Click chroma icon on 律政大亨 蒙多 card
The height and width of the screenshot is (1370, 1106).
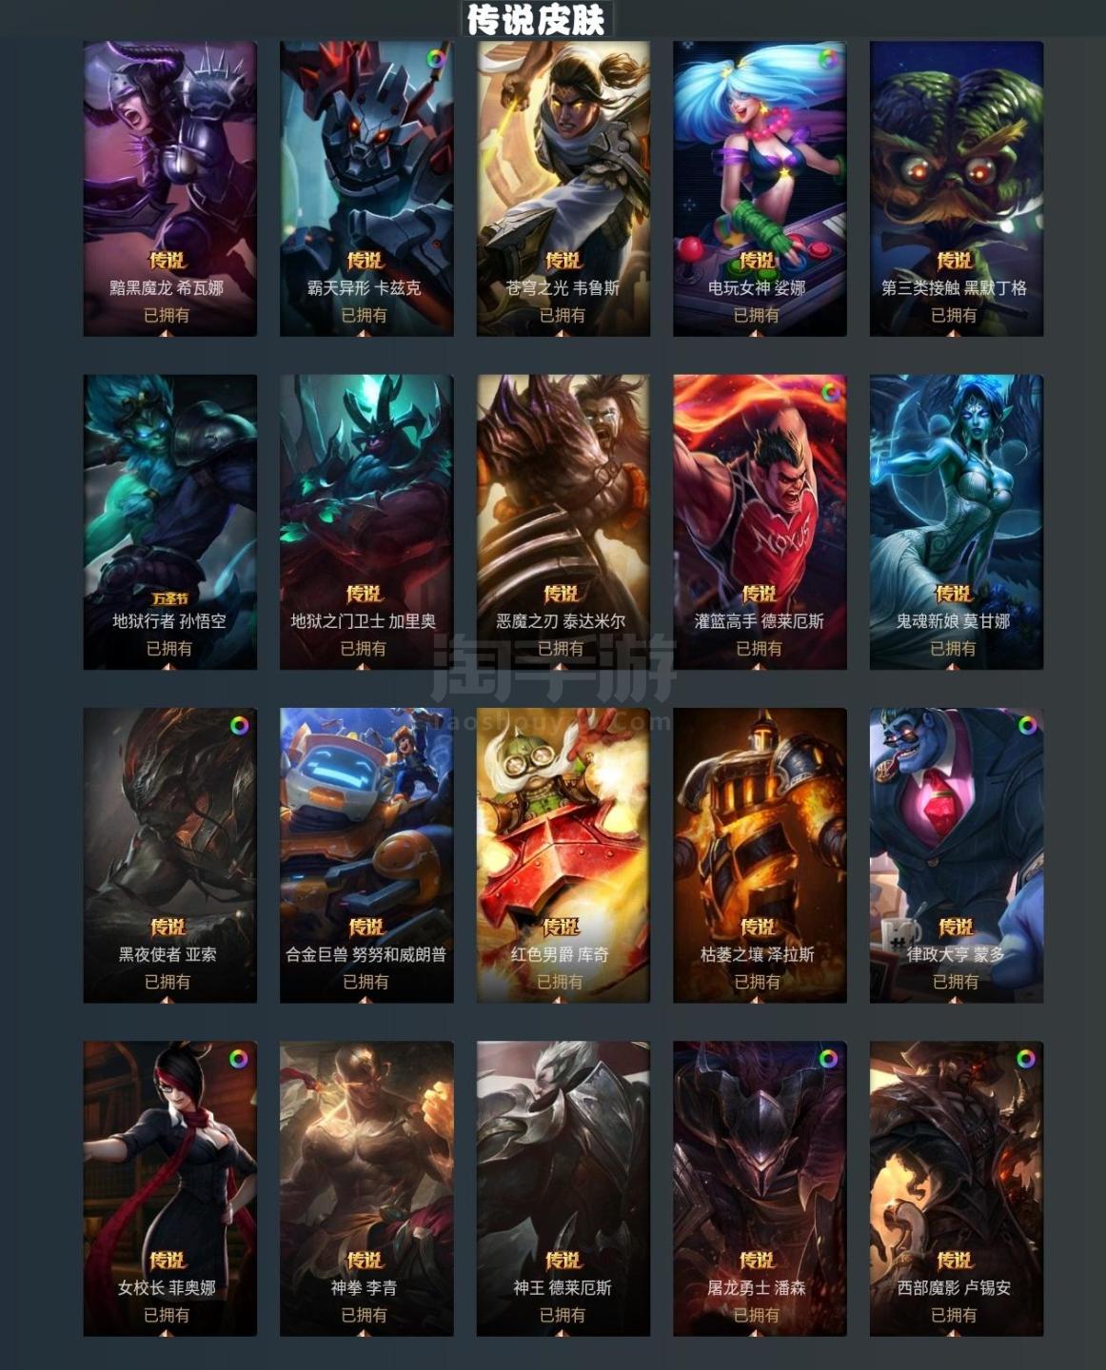[1027, 725]
